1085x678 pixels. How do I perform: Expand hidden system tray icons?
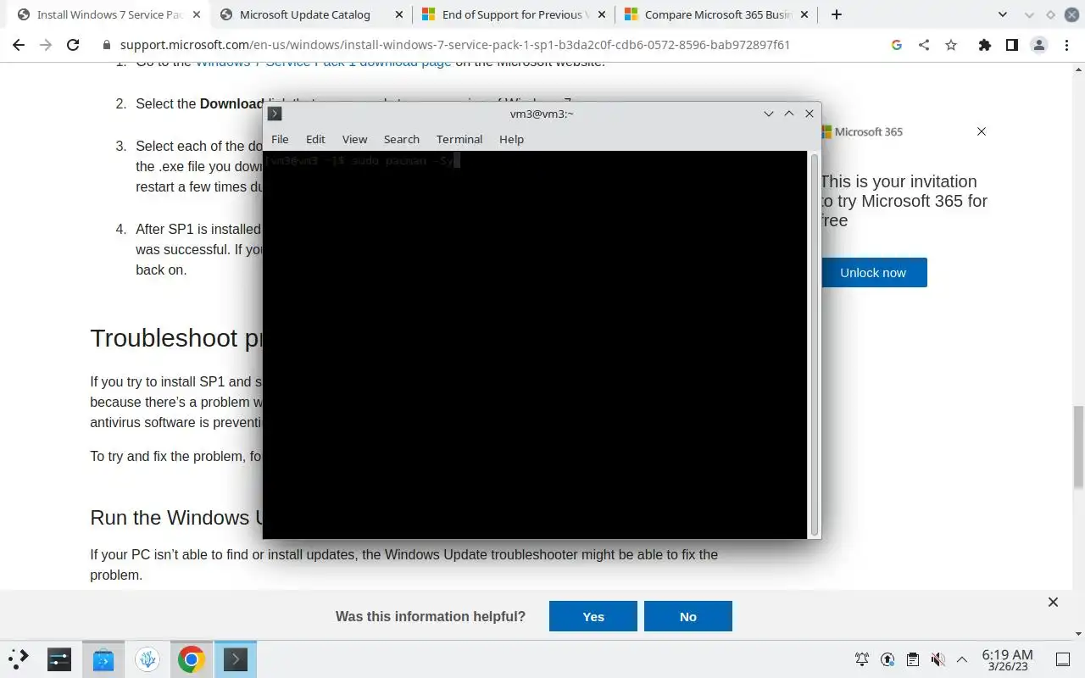962,659
